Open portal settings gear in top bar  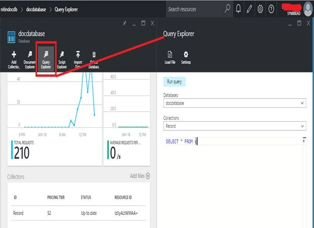(x=260, y=9)
